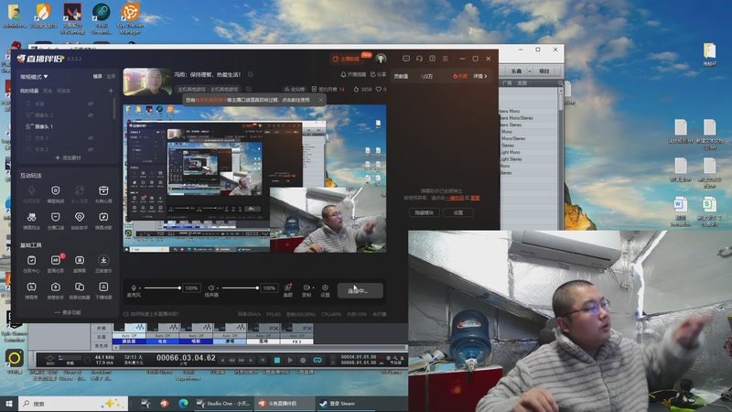
Task: Open the 录制 record dropdown arrow
Action: tap(313, 287)
